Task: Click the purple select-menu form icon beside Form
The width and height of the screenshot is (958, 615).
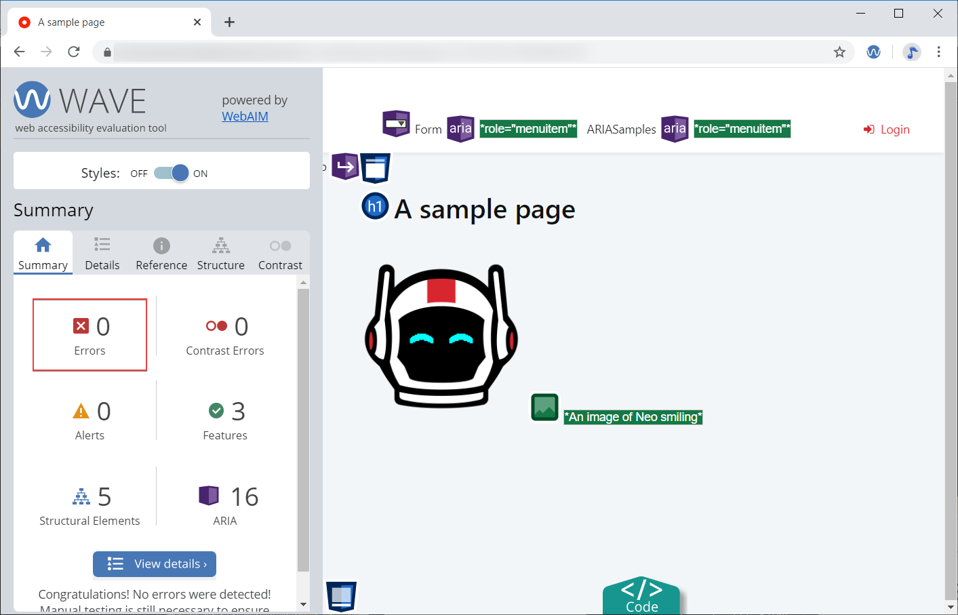Action: pyautogui.click(x=396, y=124)
